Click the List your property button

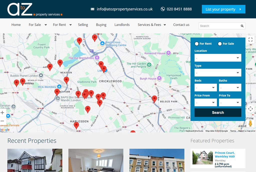point(223,9)
